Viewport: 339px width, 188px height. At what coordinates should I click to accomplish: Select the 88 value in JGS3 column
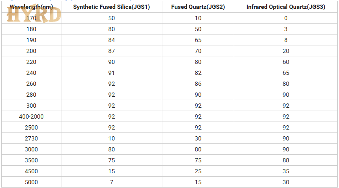286,160
